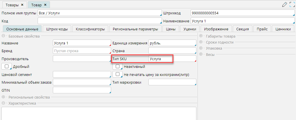Close the Товары tab
The image size is (296, 120).
22,5
